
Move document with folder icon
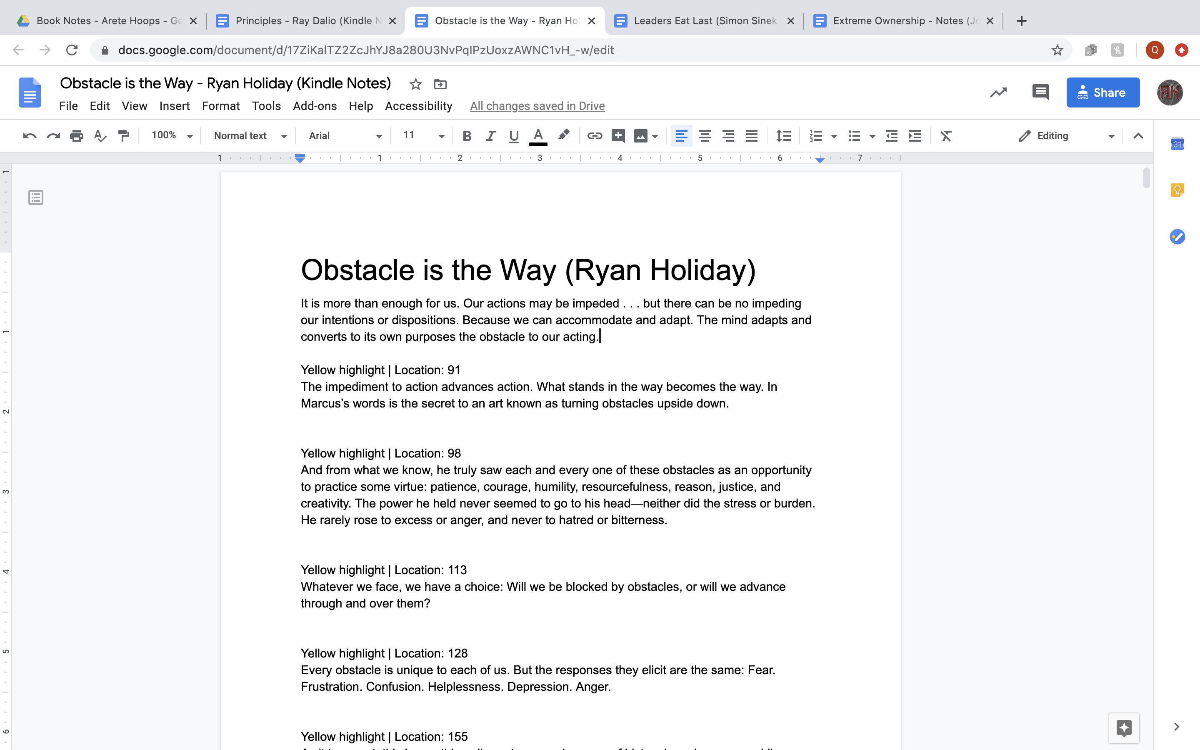point(440,84)
